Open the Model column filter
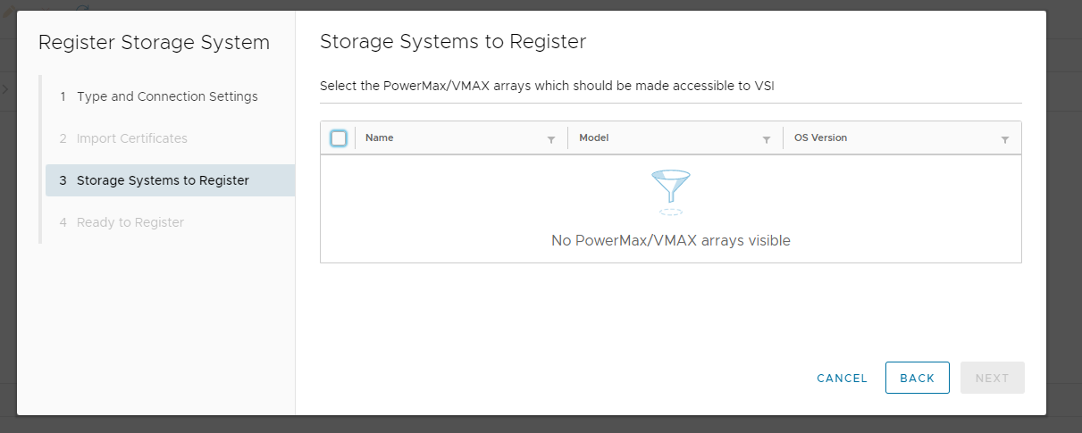The image size is (1082, 433). coord(766,139)
